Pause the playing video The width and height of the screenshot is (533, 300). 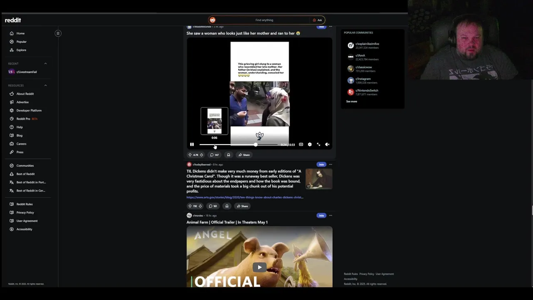click(x=192, y=145)
